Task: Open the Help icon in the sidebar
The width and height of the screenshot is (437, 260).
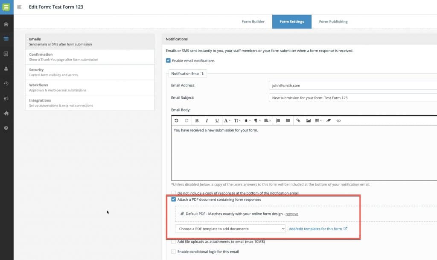Action: (6, 128)
